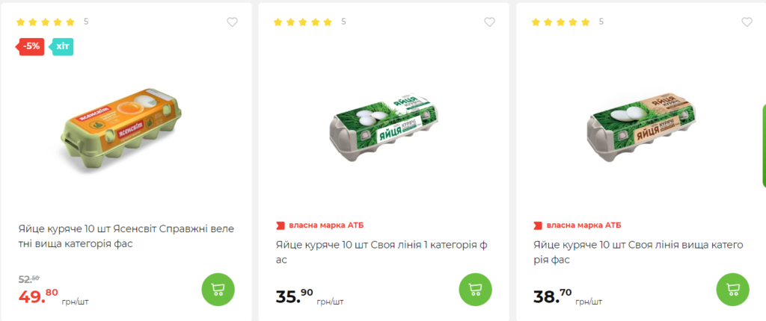The width and height of the screenshot is (766, 321).
Task: Add Своя лінія вища категорія eggs to cart
Action: [x=733, y=290]
